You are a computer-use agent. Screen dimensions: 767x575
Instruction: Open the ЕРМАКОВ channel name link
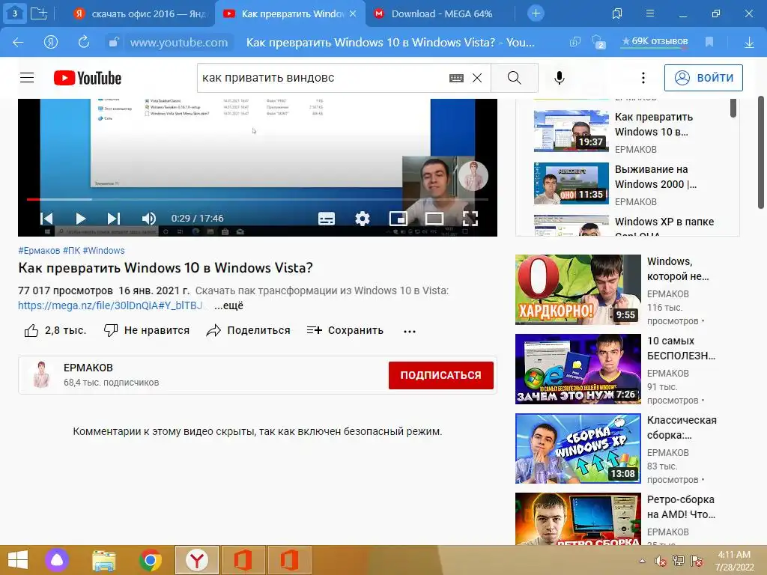click(x=88, y=368)
